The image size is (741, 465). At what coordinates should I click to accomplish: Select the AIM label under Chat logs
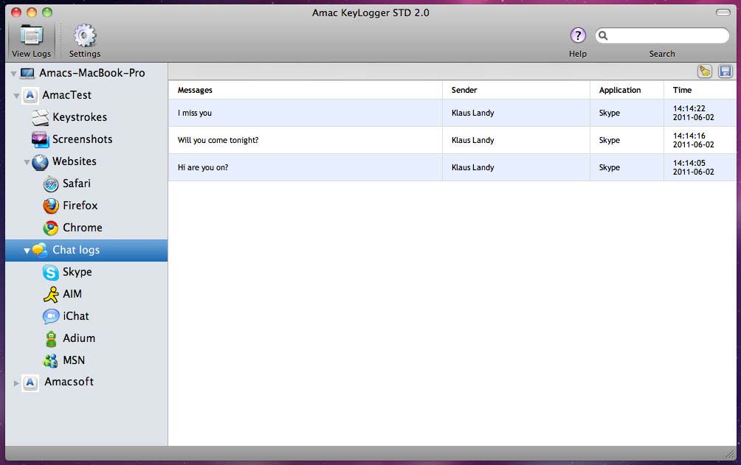tap(72, 294)
